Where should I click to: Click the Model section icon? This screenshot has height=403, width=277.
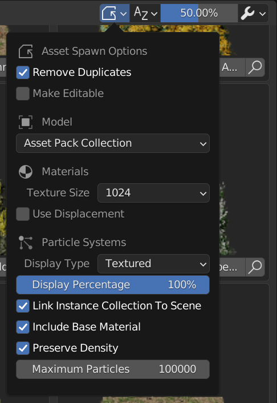(26, 122)
